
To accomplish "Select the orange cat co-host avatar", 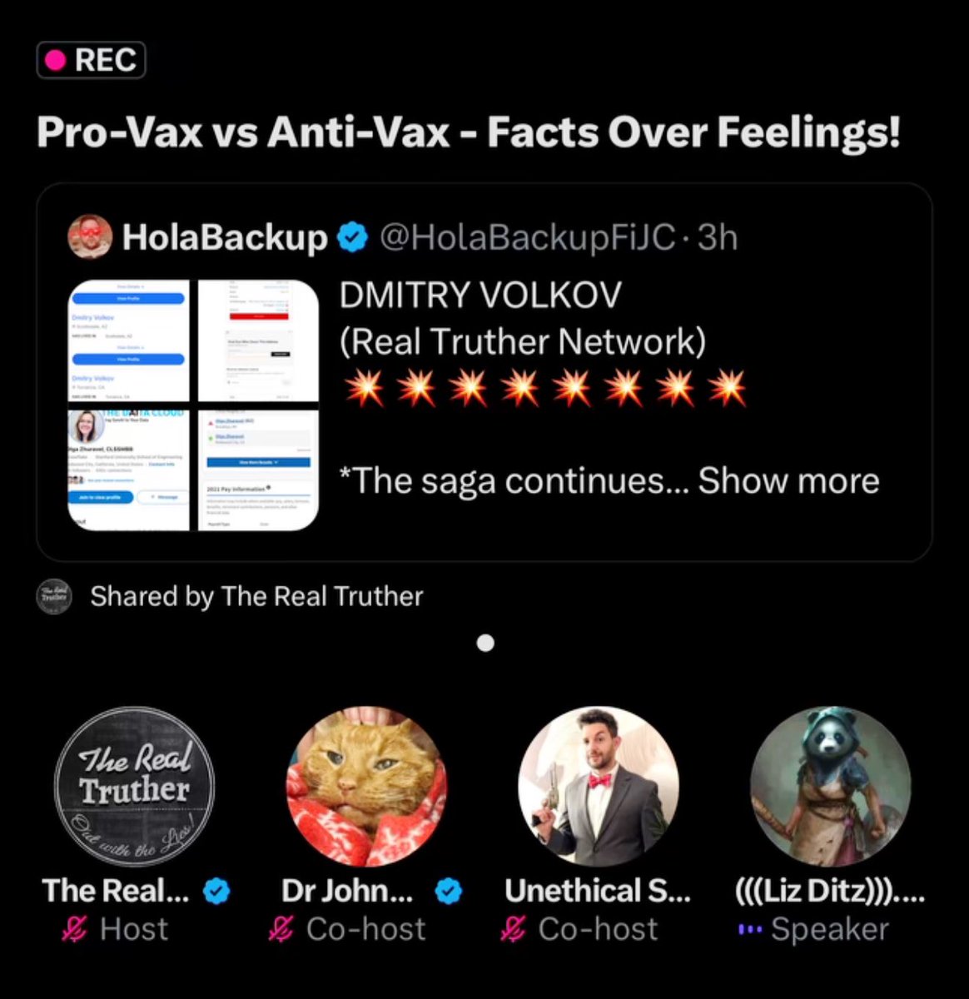I will point(366,787).
